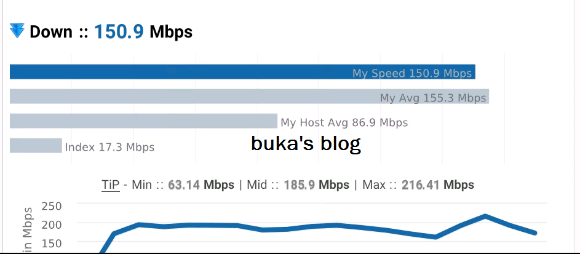Click the buka's blog watermark text
Viewport: 580px width, 254px height.
click(306, 143)
